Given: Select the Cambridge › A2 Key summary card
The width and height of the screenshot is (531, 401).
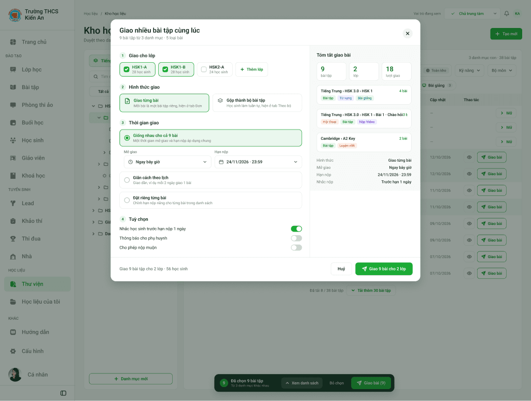Looking at the screenshot, I should (x=364, y=142).
